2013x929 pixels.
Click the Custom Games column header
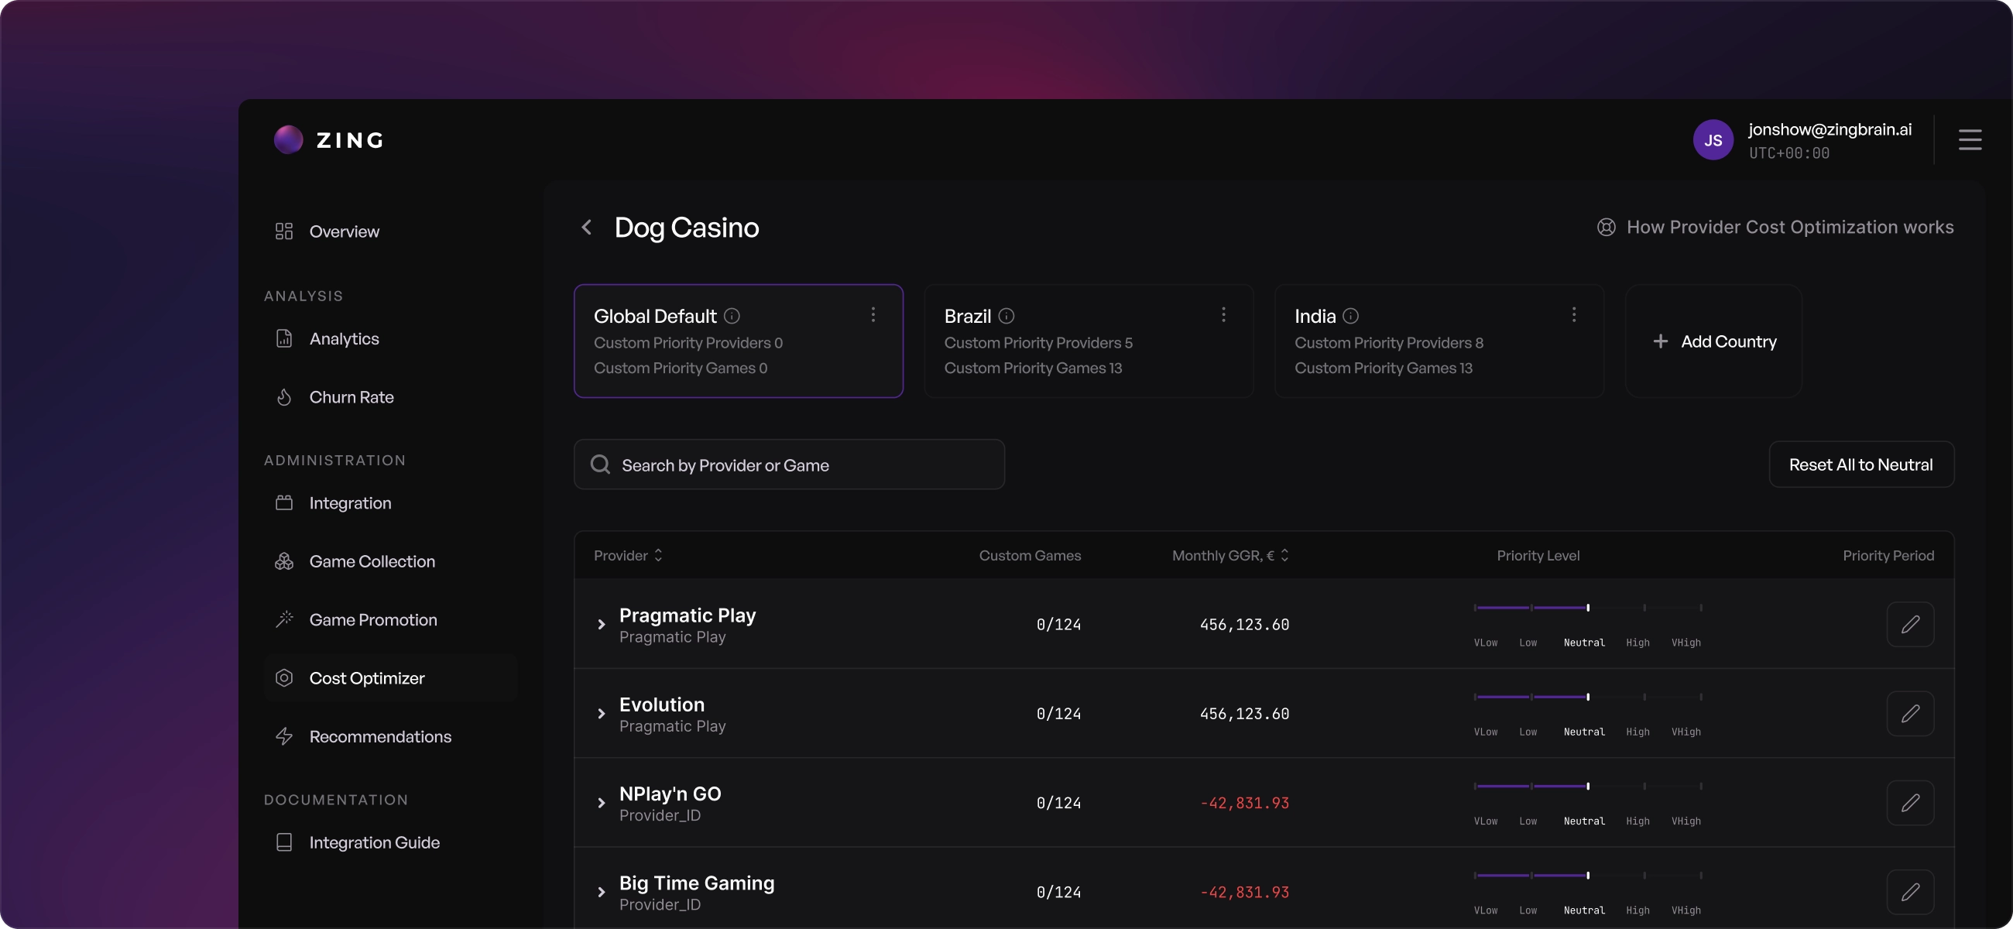[x=1030, y=555]
